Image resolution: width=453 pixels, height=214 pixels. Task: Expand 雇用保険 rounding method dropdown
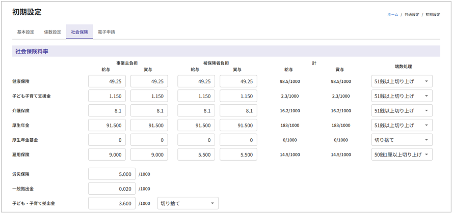coord(402,155)
